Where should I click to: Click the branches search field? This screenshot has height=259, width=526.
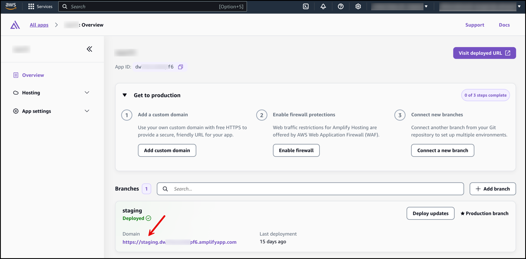point(310,189)
